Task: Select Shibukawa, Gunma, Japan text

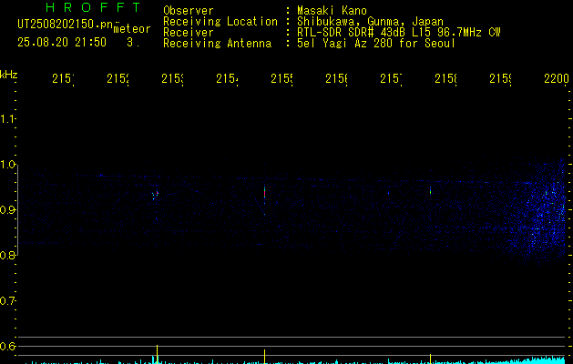Action: [370, 22]
